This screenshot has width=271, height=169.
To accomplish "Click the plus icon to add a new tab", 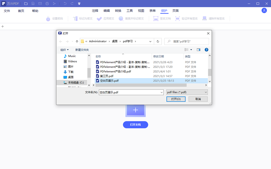I will (3, 26).
